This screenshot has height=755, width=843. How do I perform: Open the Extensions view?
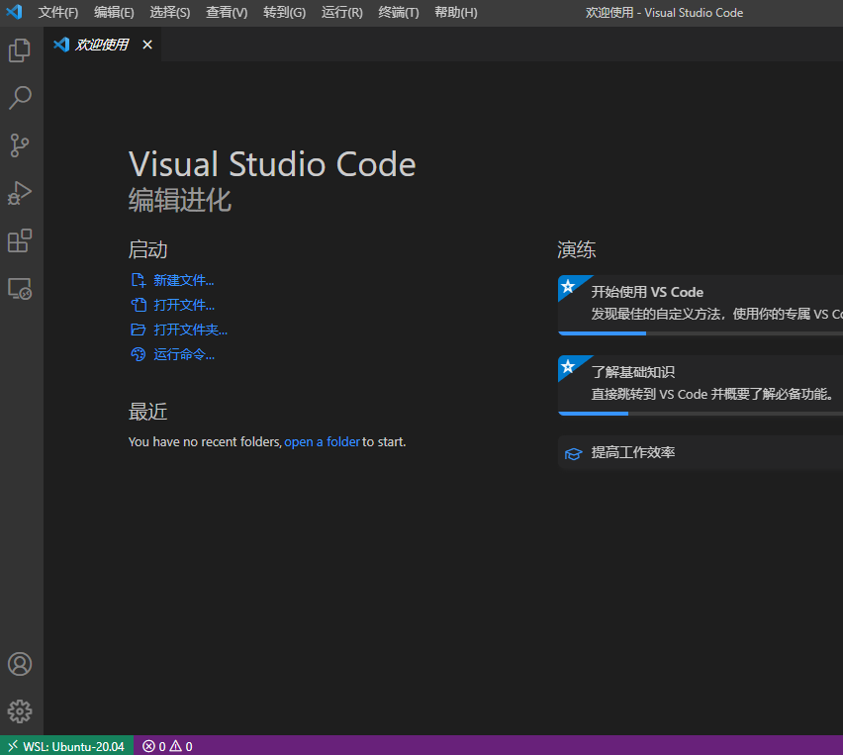tap(20, 240)
